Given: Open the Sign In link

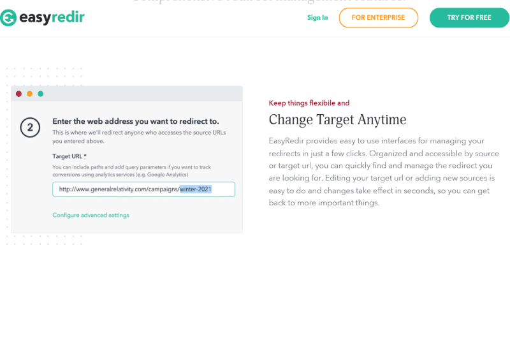Looking at the screenshot, I should click(x=317, y=18).
